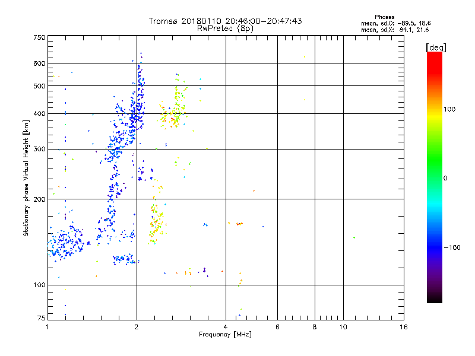Click the yellow point above 600 km near 7.5 MHz
This screenshot has height=356, width=475.
click(x=305, y=56)
